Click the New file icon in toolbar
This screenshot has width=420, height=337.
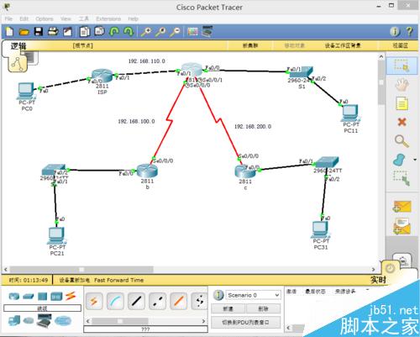(x=9, y=31)
